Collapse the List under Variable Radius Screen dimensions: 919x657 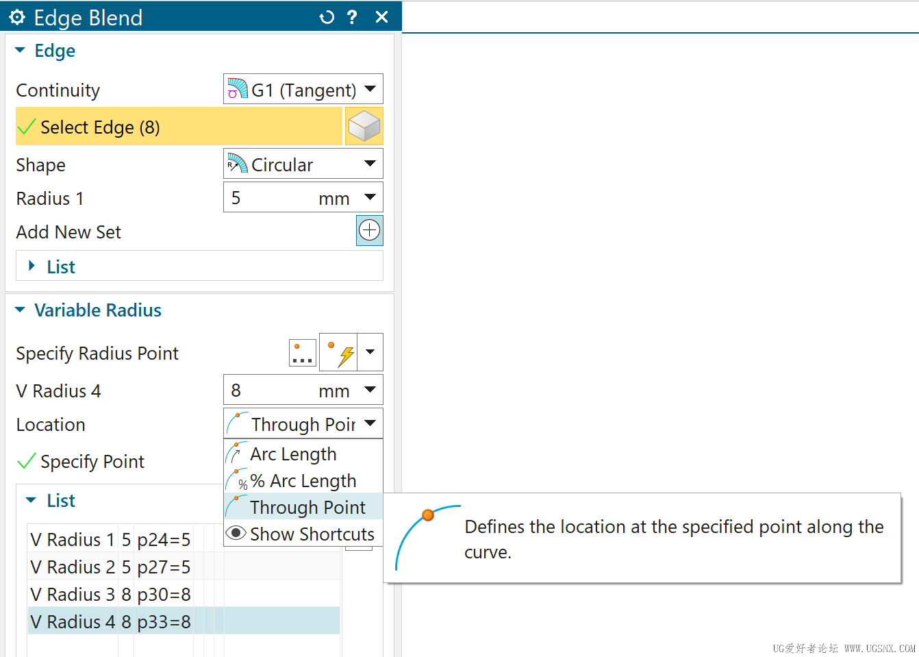(31, 501)
